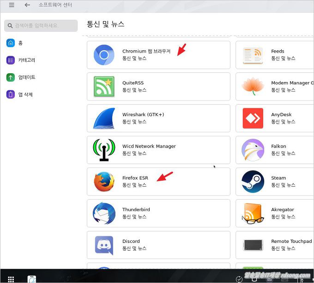Click the Firefox ESR icon
Screen dimensions: 314x283
tap(104, 182)
